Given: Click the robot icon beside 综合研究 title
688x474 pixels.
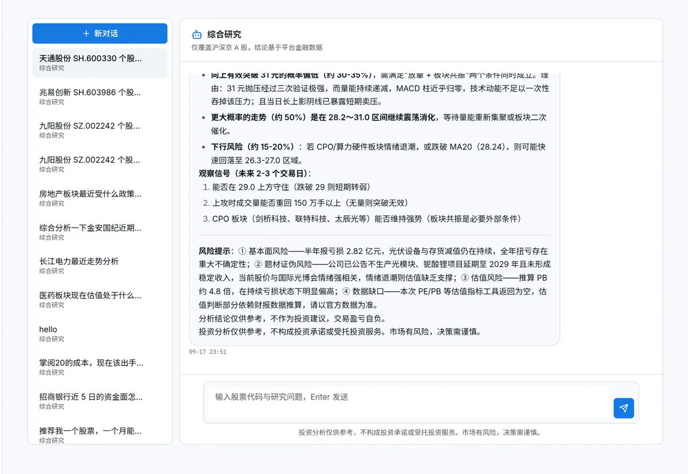Looking at the screenshot, I should [197, 35].
